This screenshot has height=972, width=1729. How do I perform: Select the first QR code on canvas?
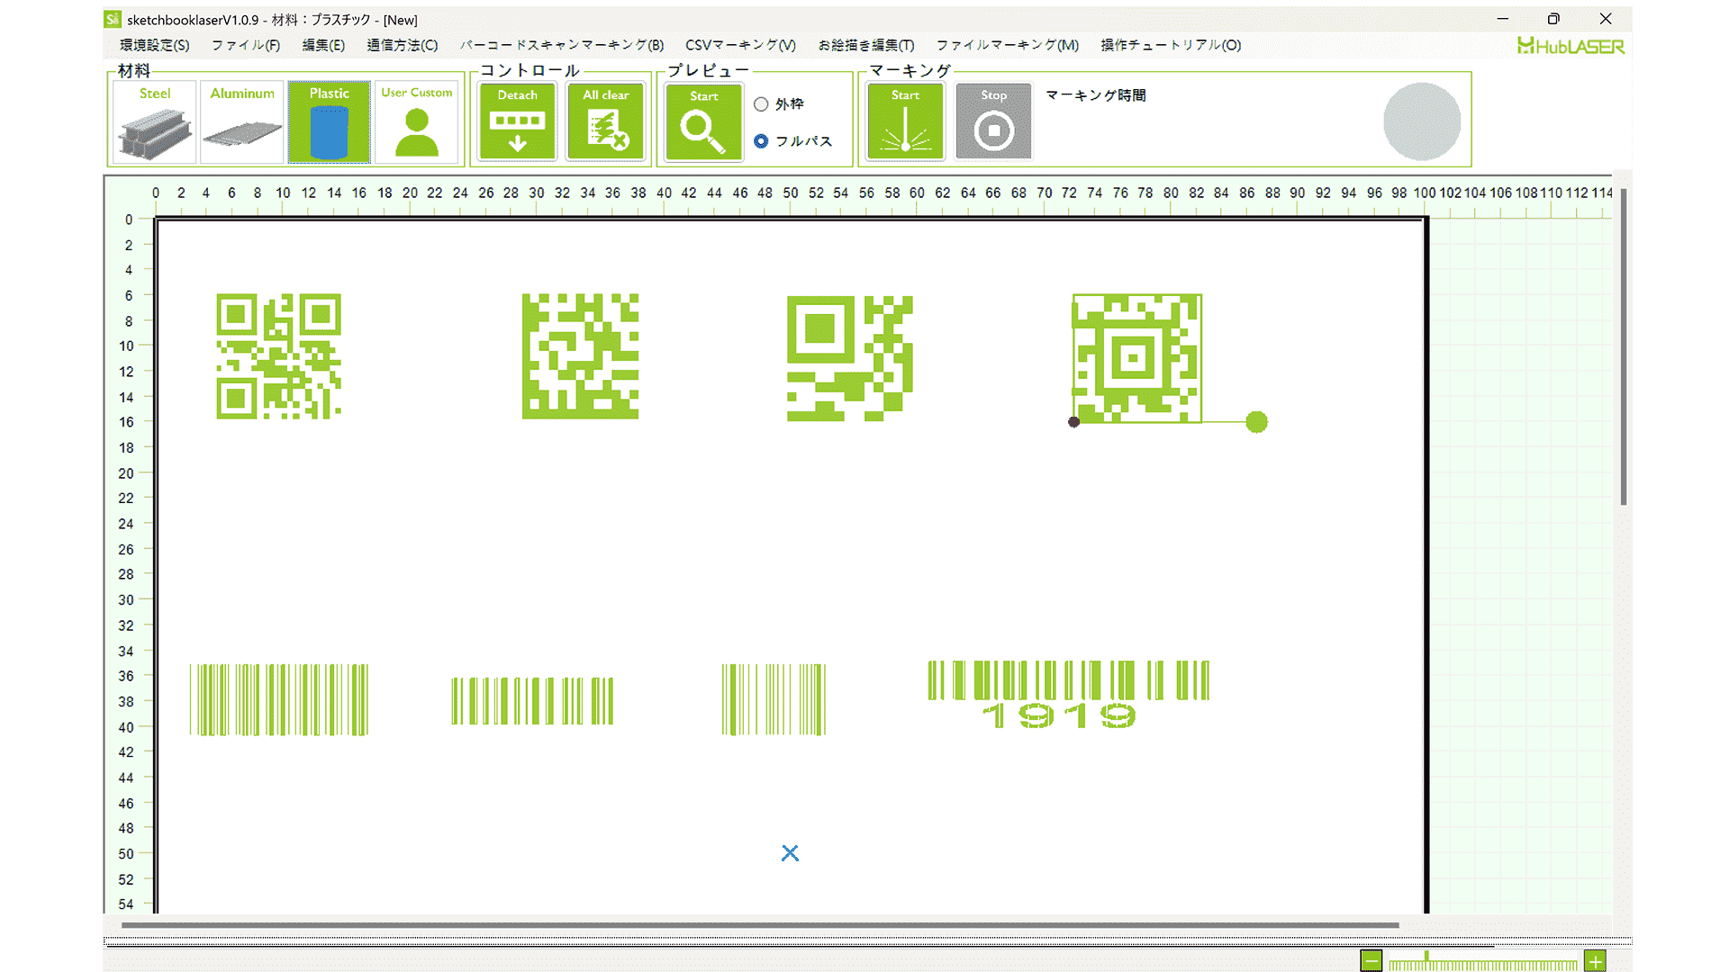point(279,356)
